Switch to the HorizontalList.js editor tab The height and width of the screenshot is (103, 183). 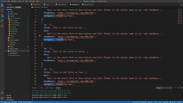click(x=62, y=5)
